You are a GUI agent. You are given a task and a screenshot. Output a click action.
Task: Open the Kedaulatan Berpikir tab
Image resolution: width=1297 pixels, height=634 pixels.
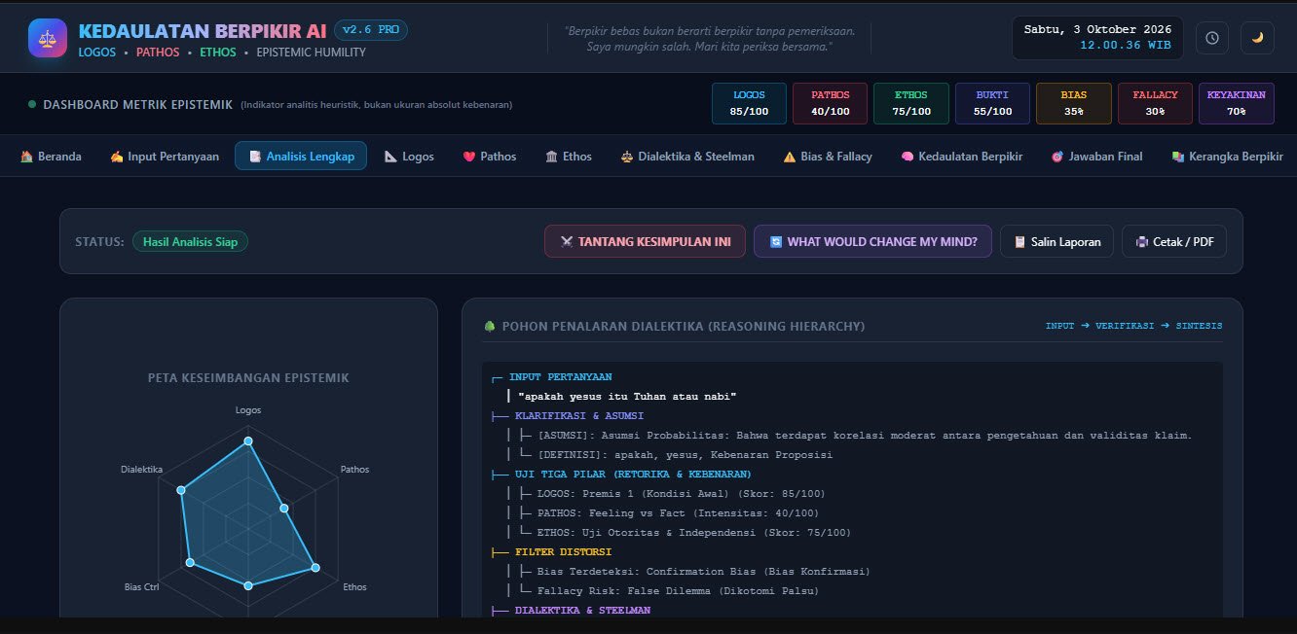pos(961,156)
